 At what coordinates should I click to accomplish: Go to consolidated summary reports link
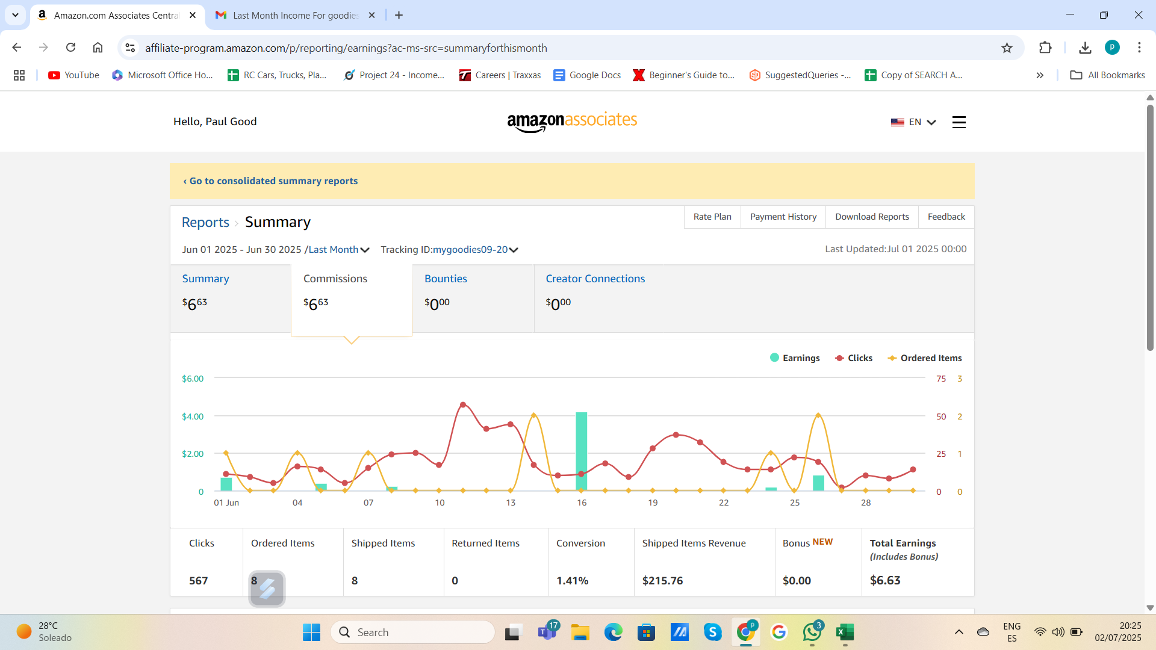click(x=270, y=181)
